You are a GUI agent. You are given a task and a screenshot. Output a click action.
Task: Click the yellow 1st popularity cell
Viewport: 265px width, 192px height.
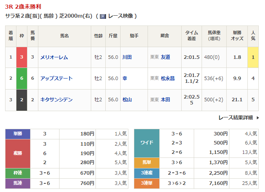(x=253, y=57)
